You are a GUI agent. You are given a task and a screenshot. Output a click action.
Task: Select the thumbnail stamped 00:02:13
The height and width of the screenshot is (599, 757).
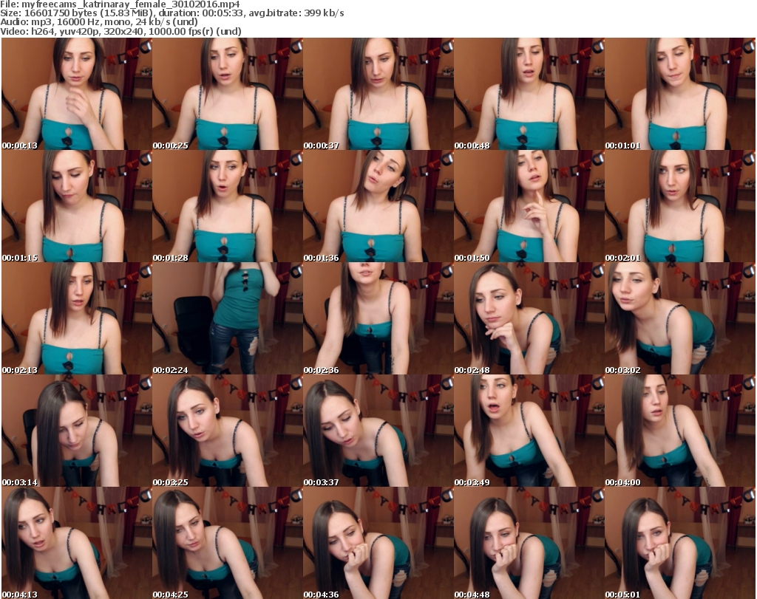[77, 319]
